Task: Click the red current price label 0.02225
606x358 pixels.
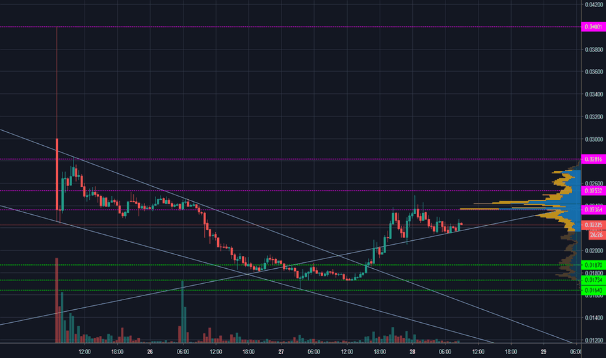Action: (x=593, y=225)
